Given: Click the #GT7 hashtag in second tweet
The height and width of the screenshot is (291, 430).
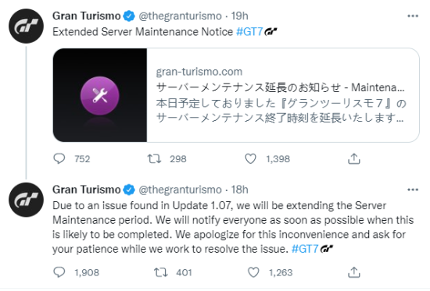Looking at the screenshot, I should 305,249.
